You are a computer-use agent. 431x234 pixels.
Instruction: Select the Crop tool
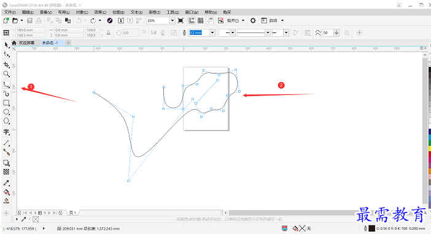[6, 64]
